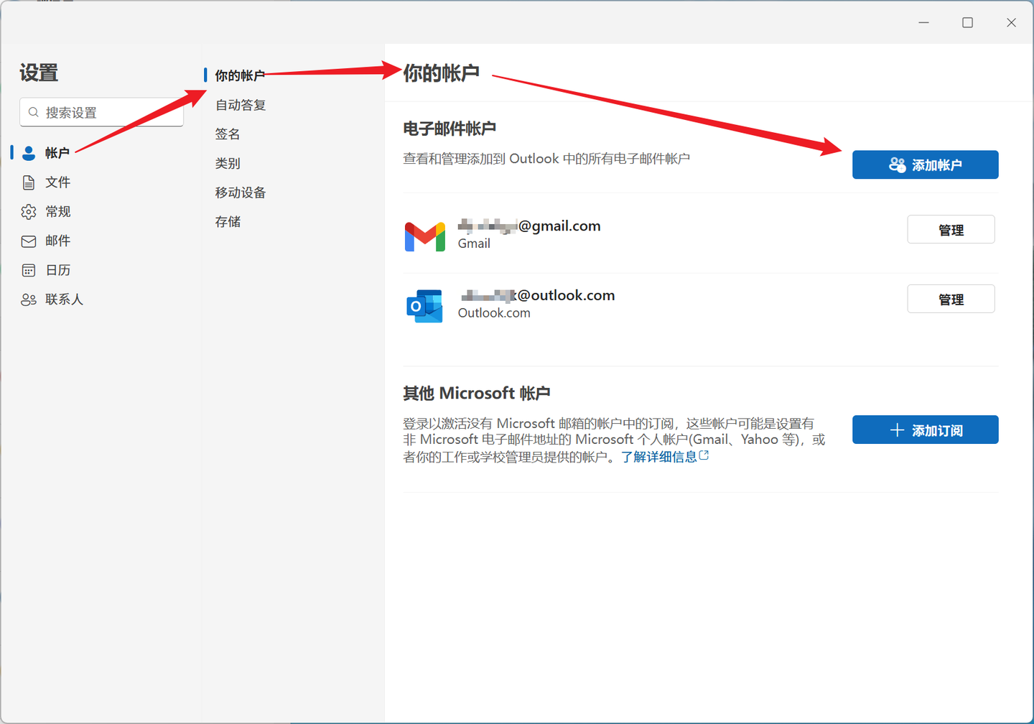Click the 设置 title text
Screen dimensions: 1034x724
pos(39,73)
